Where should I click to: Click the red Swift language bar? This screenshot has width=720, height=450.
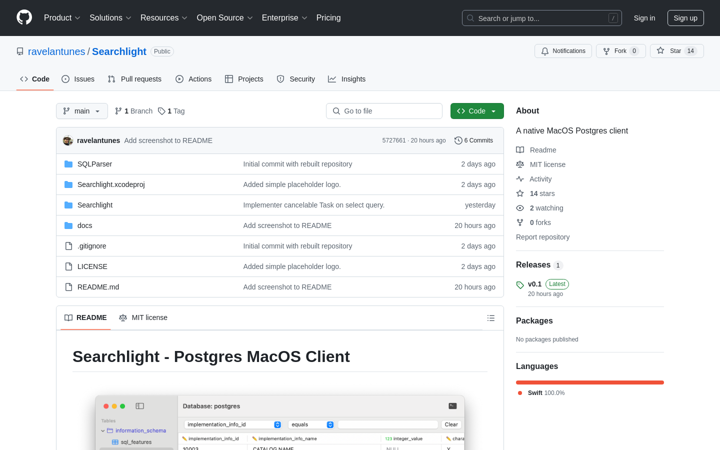click(590, 382)
